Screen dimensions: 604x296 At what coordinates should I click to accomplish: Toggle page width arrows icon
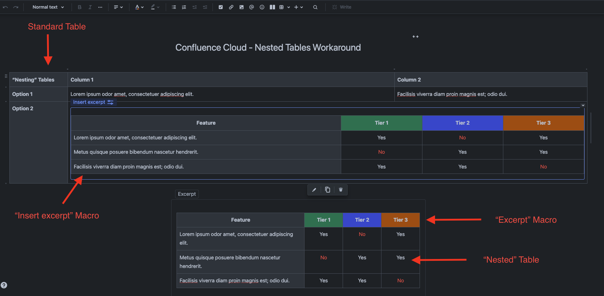pyautogui.click(x=416, y=37)
